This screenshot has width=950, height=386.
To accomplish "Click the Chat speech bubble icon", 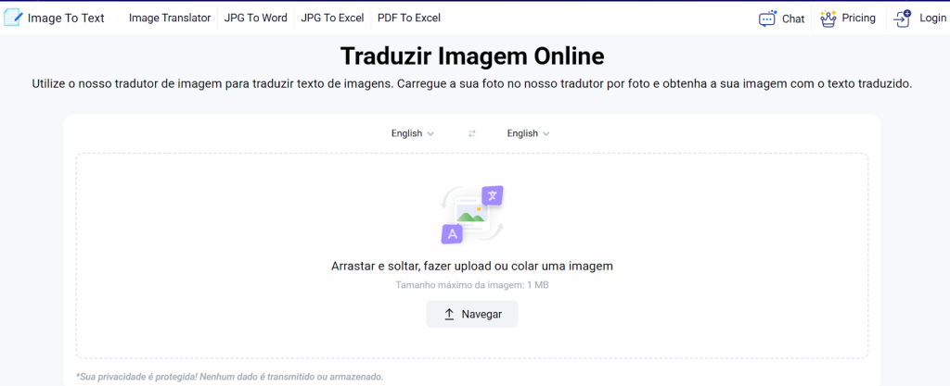I will tap(767, 18).
